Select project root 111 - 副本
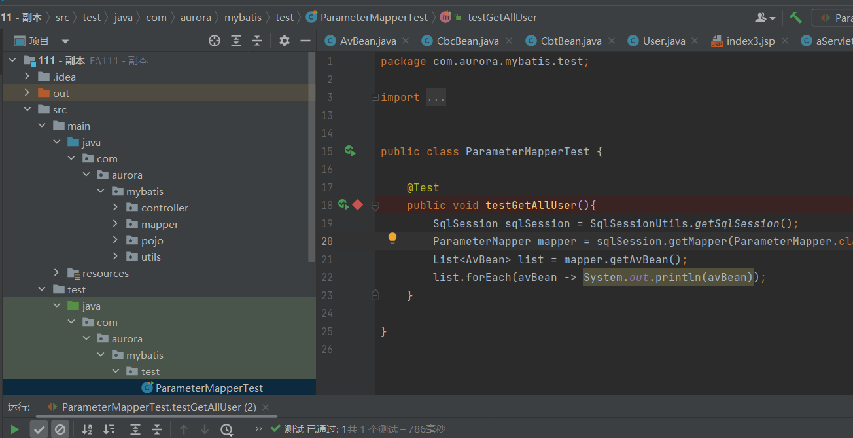The height and width of the screenshot is (438, 853). click(x=158, y=60)
